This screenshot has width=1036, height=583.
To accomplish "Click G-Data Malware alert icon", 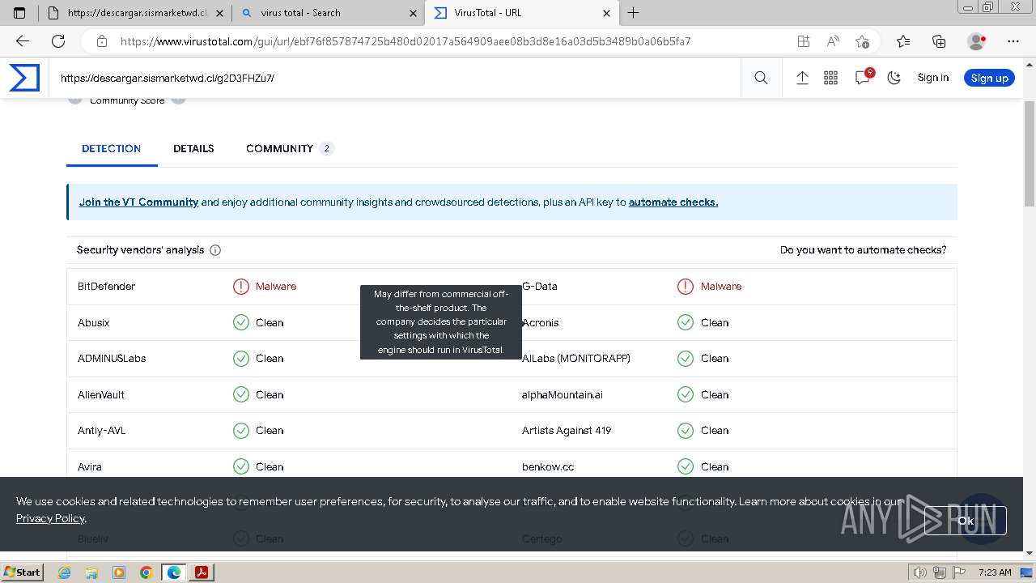I will pyautogui.click(x=686, y=286).
